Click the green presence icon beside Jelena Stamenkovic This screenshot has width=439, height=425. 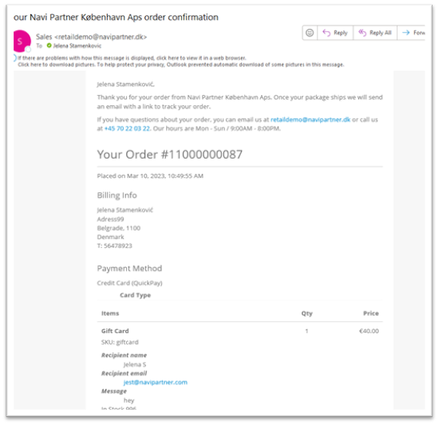(49, 45)
